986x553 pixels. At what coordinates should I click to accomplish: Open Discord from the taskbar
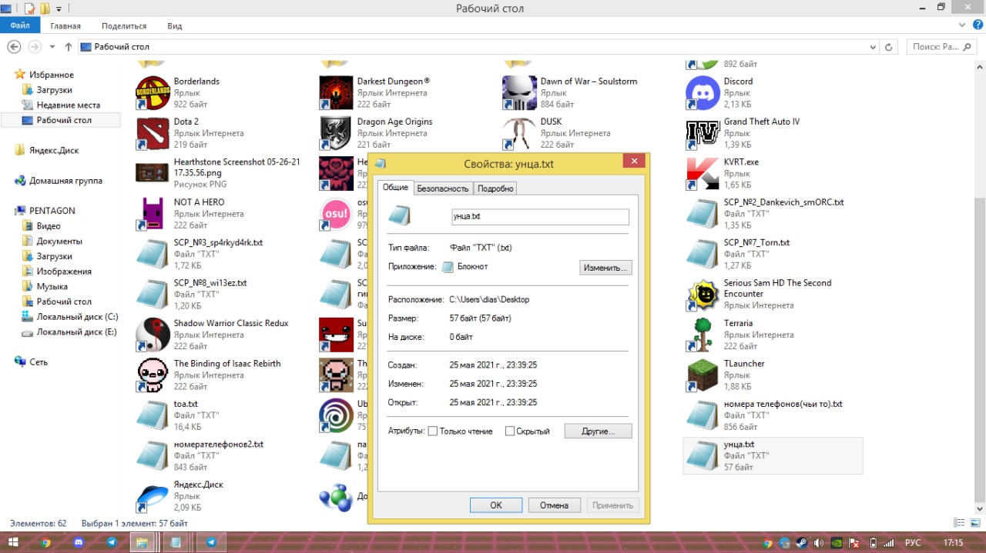[79, 542]
